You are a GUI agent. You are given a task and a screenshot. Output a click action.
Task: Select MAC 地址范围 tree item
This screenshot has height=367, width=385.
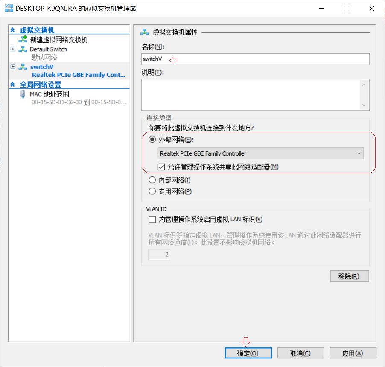[x=50, y=94]
